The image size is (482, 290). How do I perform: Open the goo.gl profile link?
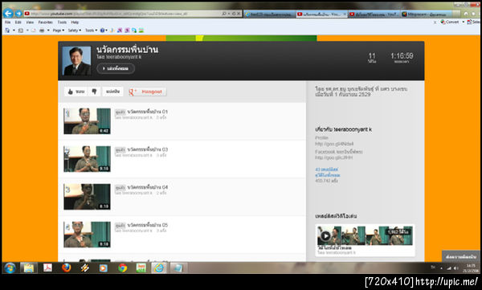click(x=334, y=144)
